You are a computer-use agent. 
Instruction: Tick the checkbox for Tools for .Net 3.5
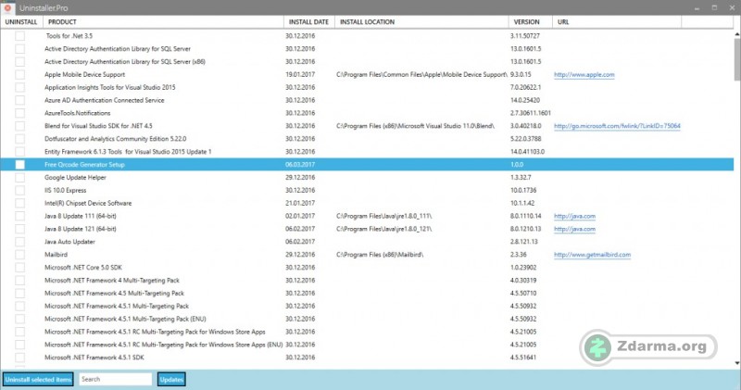point(19,36)
